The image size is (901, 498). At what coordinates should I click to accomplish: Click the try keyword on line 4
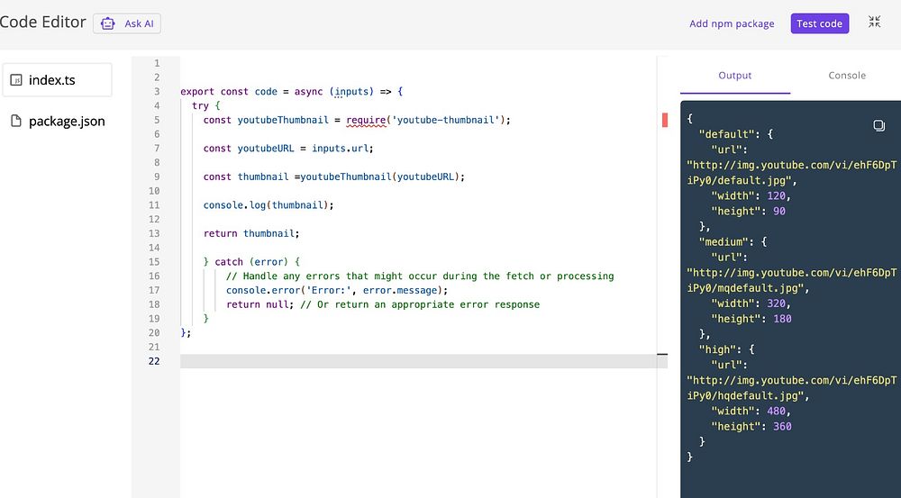tap(200, 105)
